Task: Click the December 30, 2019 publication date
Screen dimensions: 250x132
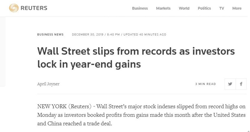Action: (x=87, y=35)
